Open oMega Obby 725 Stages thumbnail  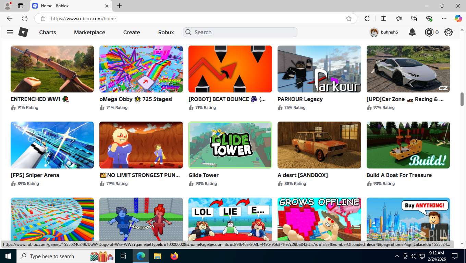141,69
